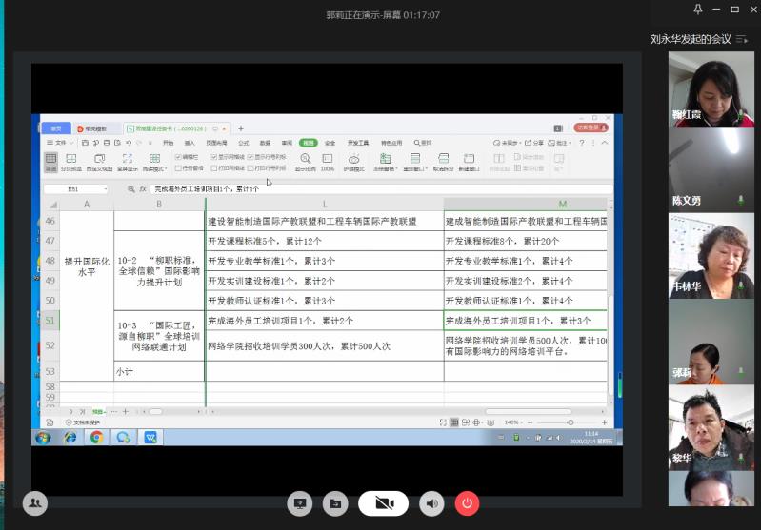The image size is (761, 530).
Task: Click the red hang-up meeting button
Action: click(467, 503)
